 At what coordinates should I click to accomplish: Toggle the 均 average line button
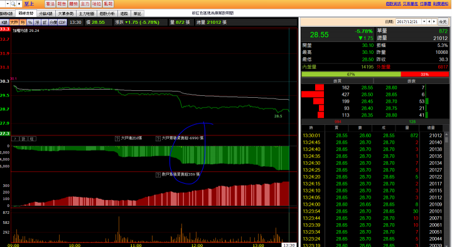[x=23, y=22]
